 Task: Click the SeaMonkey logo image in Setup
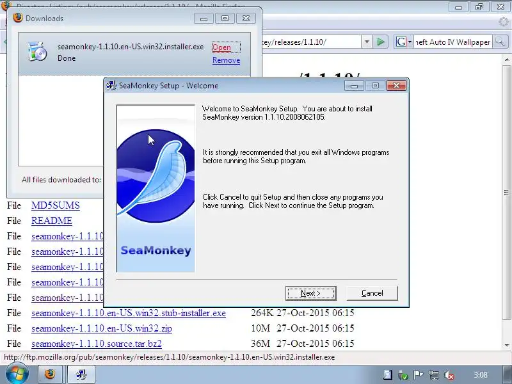[156, 188]
